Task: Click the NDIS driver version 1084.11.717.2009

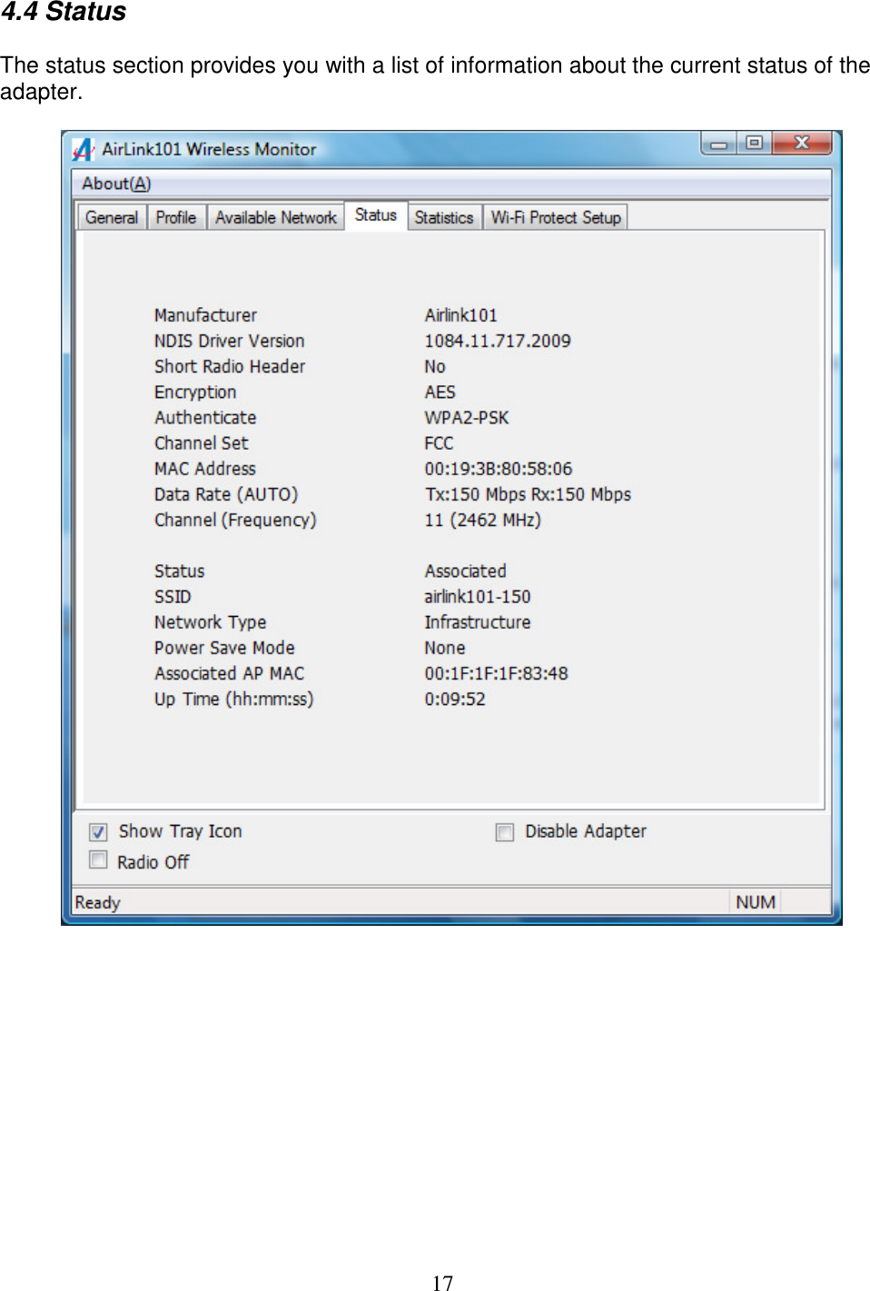Action: click(498, 341)
